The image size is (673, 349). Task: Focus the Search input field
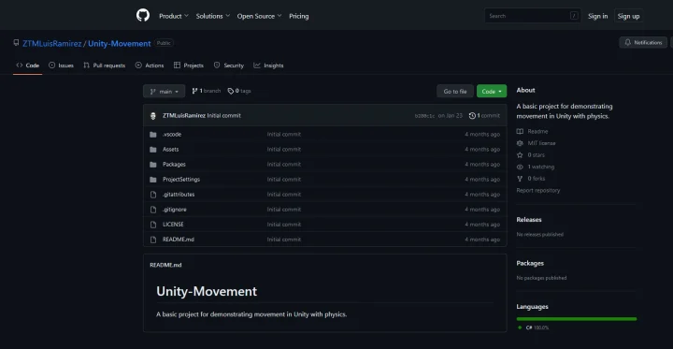click(x=533, y=16)
